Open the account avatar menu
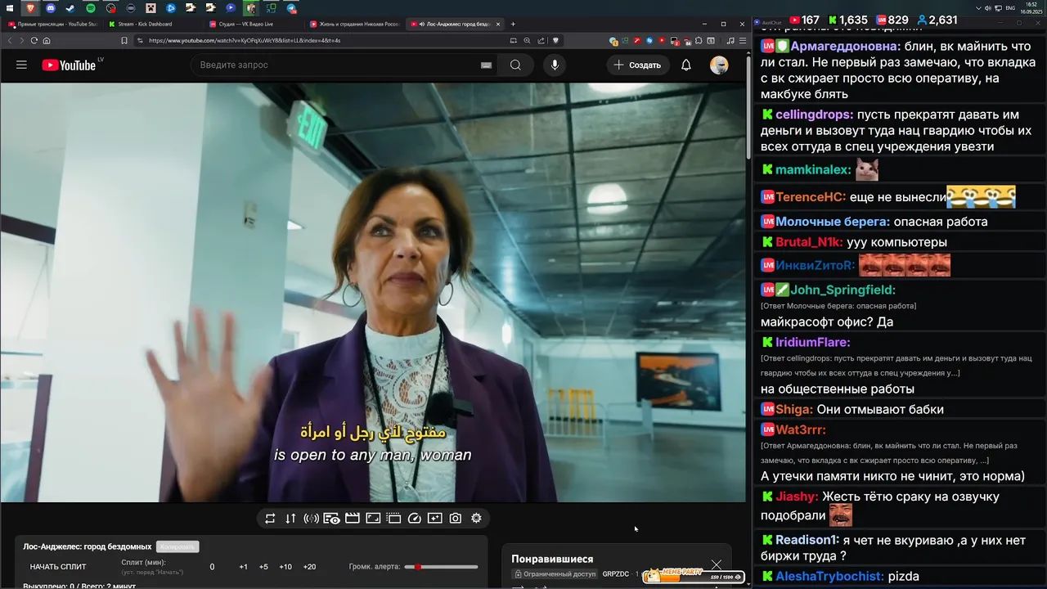The image size is (1047, 589). tap(719, 65)
